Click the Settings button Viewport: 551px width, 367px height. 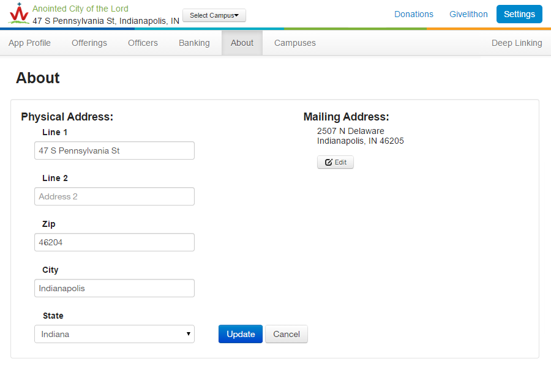[x=519, y=14]
